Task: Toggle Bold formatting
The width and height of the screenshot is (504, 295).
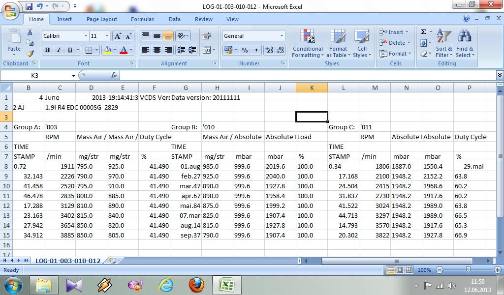Action: point(47,50)
